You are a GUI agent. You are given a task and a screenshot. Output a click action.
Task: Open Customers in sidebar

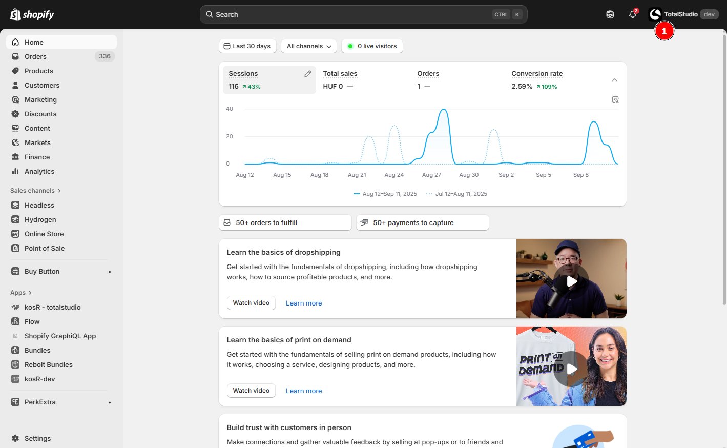(x=61, y=85)
